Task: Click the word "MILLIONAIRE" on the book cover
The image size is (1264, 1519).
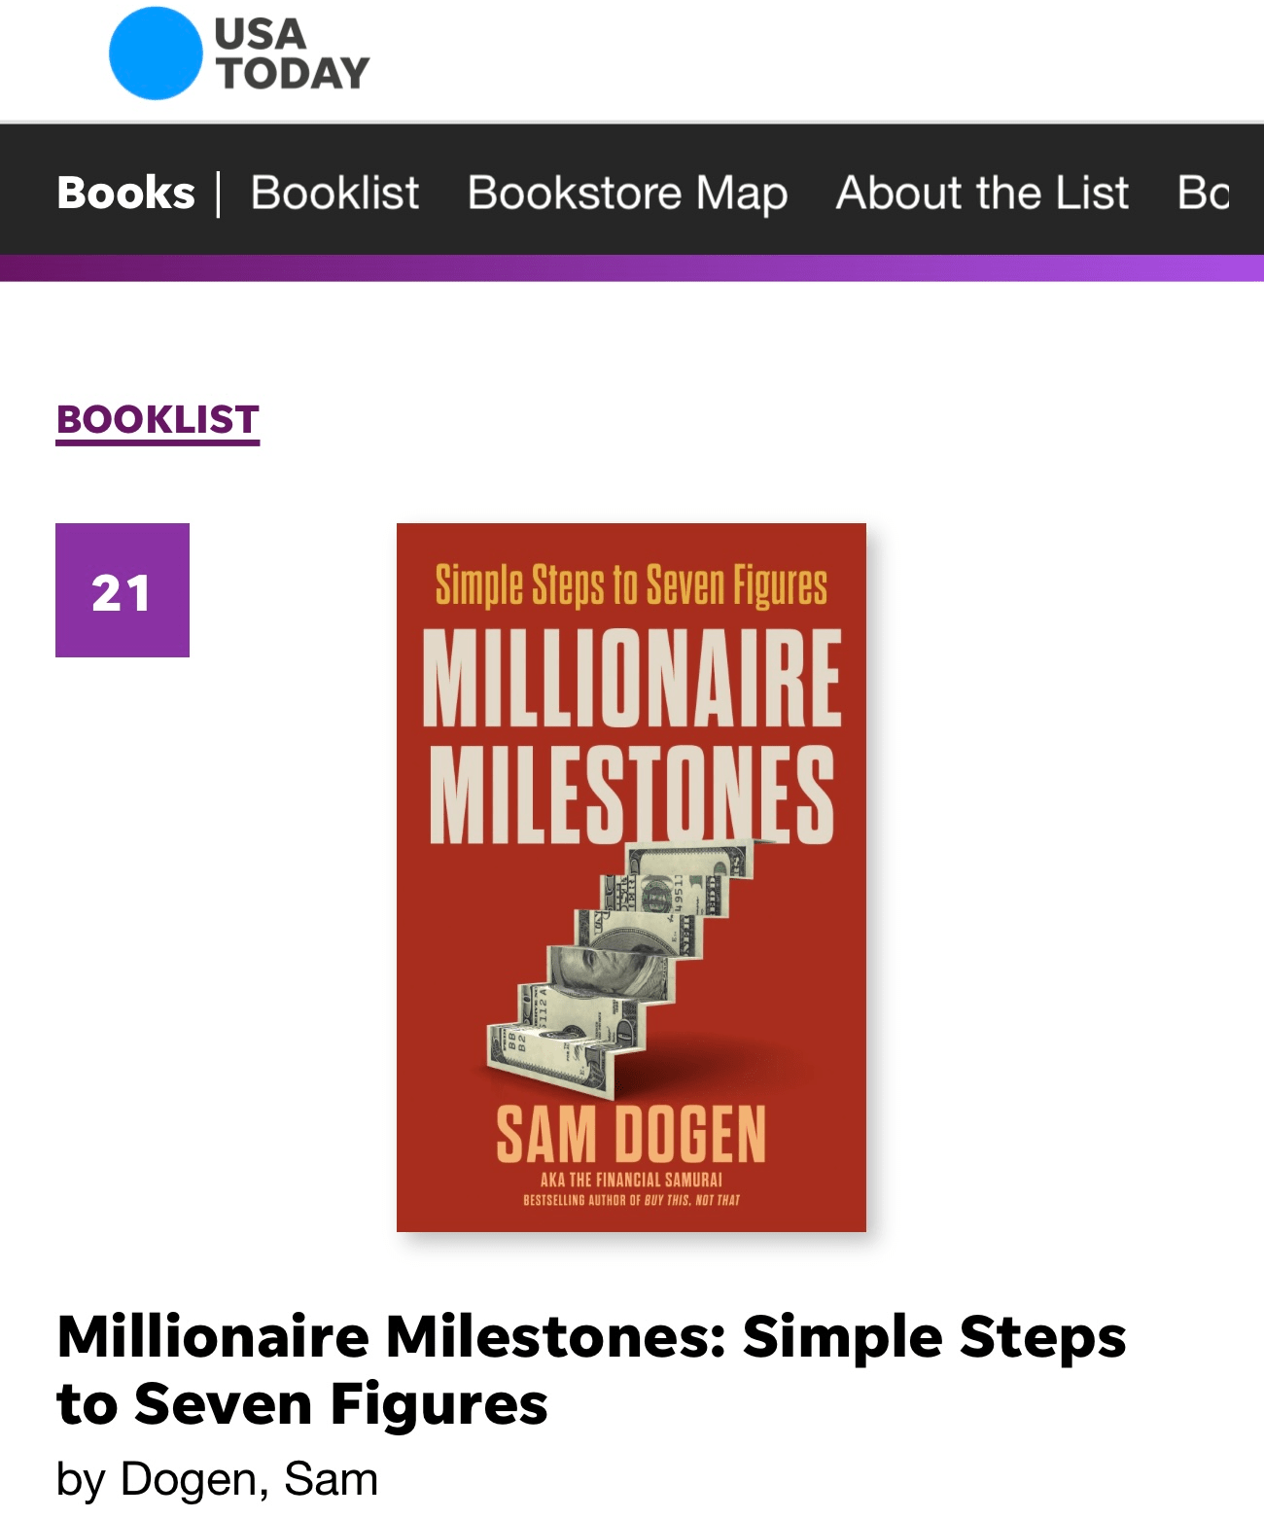Action: coord(631,678)
